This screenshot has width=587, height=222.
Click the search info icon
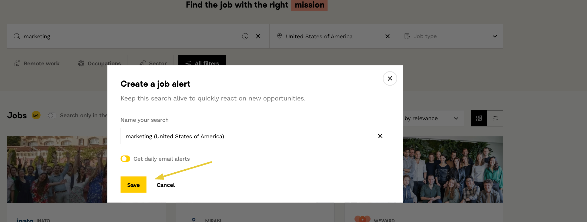pos(245,36)
